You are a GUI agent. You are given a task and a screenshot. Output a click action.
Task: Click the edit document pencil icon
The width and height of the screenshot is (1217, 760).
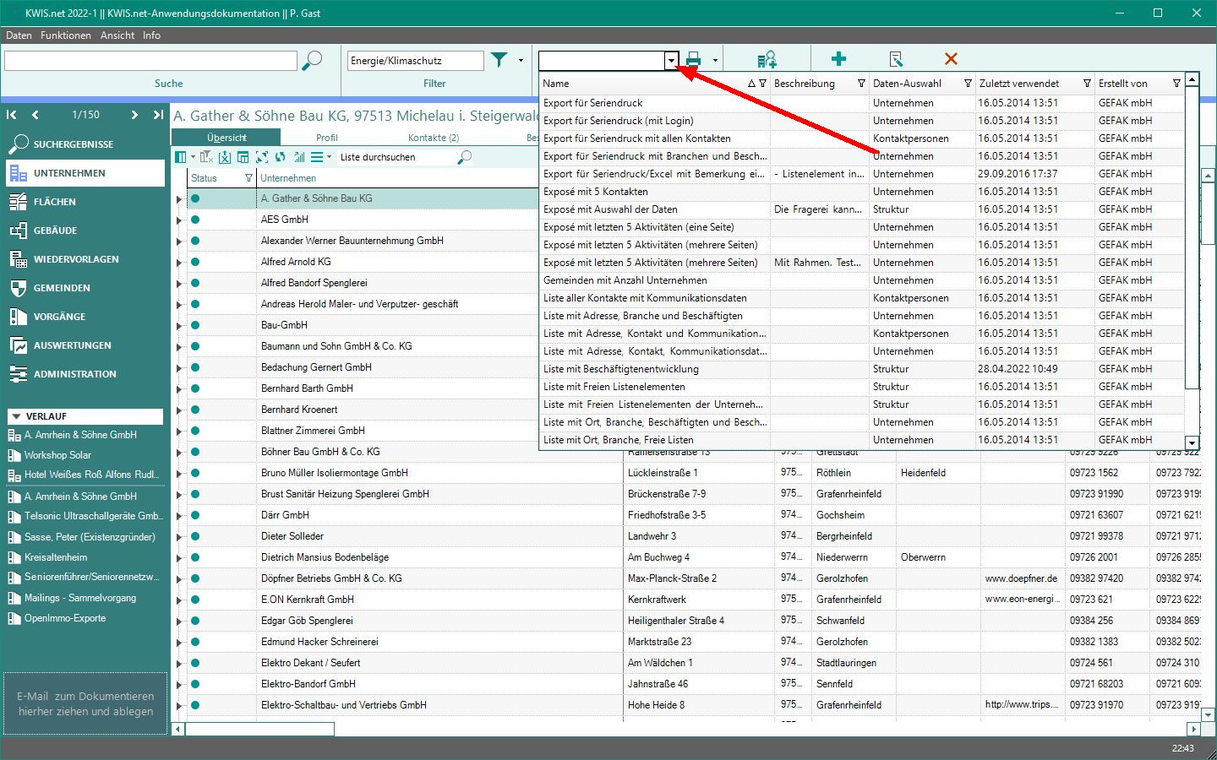point(896,59)
